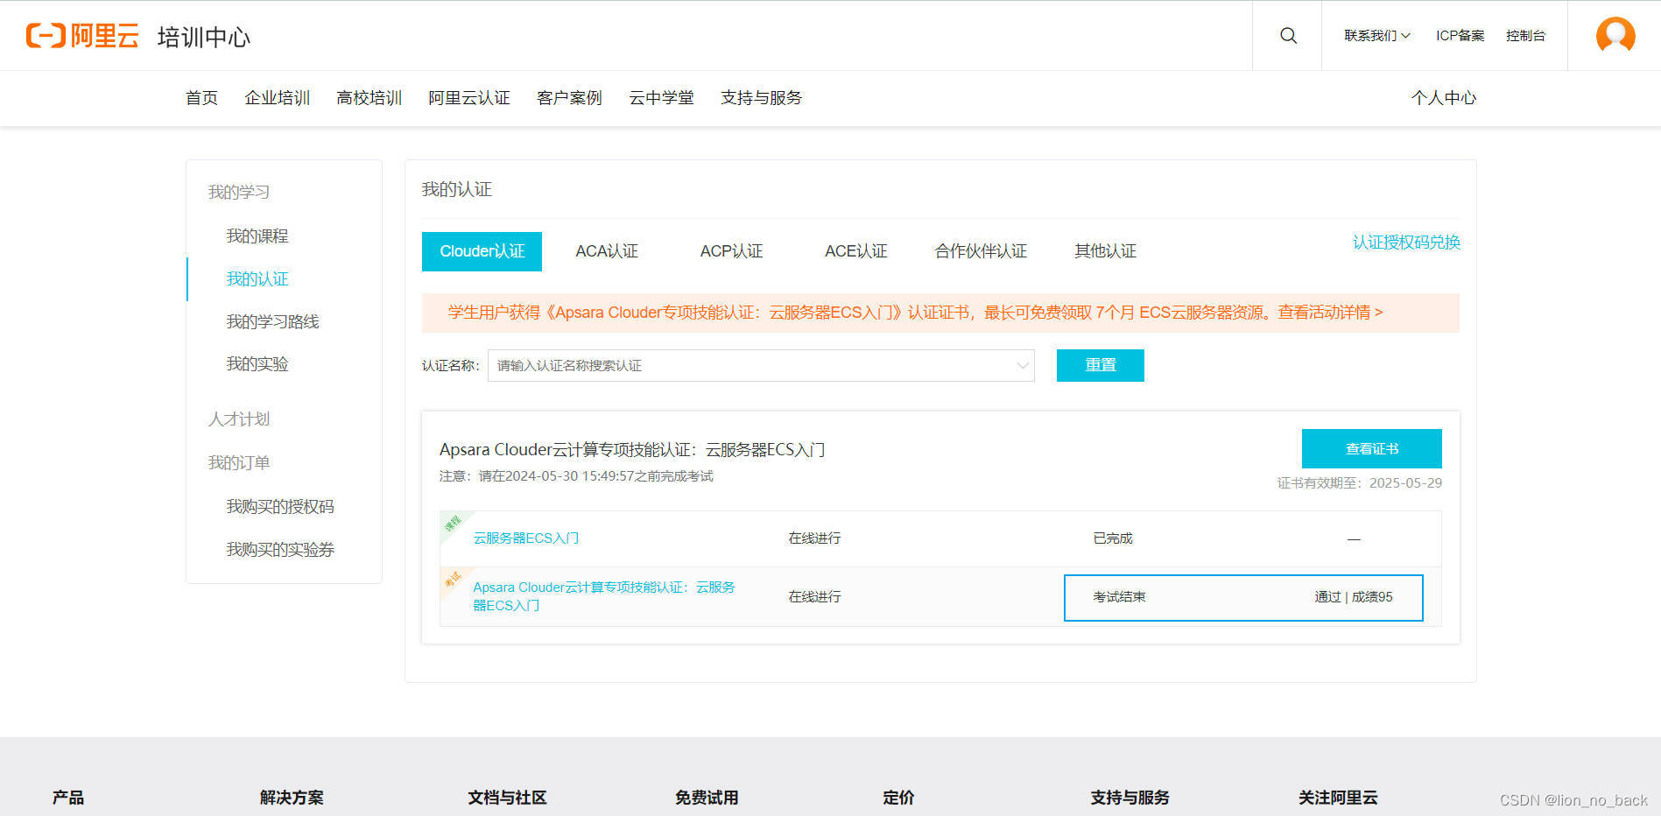Click the certificate expiry date 2025-05-29

pyautogui.click(x=1405, y=483)
